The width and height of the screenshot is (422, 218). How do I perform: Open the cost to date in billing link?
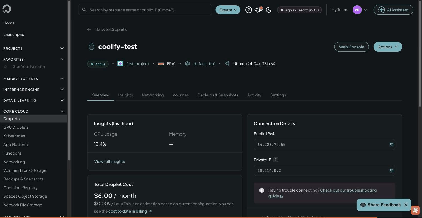(x=130, y=211)
